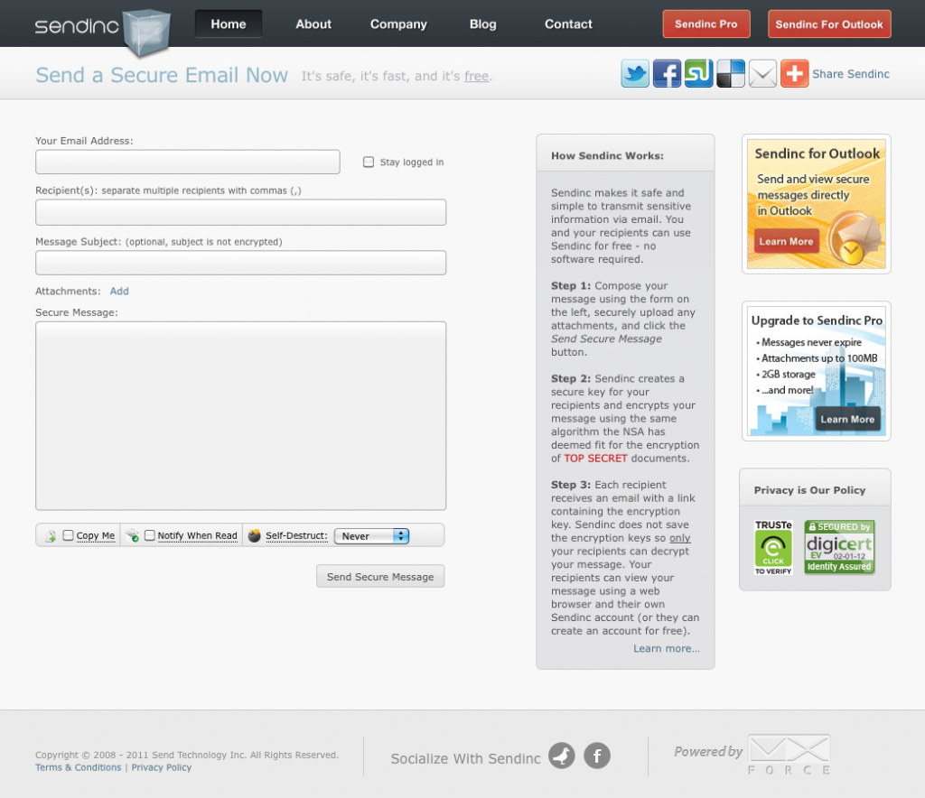Click the Privacy is Our Policy heading
Viewport: 925px width, 798px height.
tap(809, 490)
